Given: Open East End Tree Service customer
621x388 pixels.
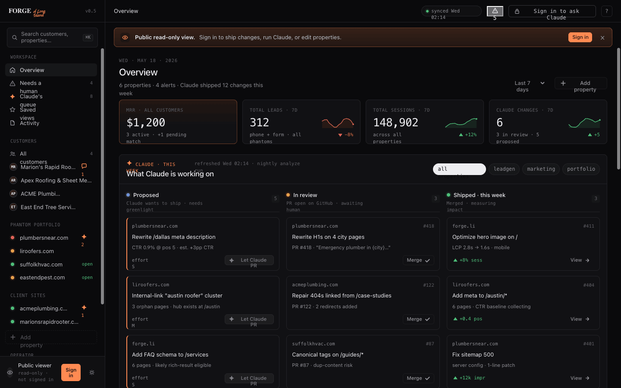Looking at the screenshot, I should click(51, 207).
